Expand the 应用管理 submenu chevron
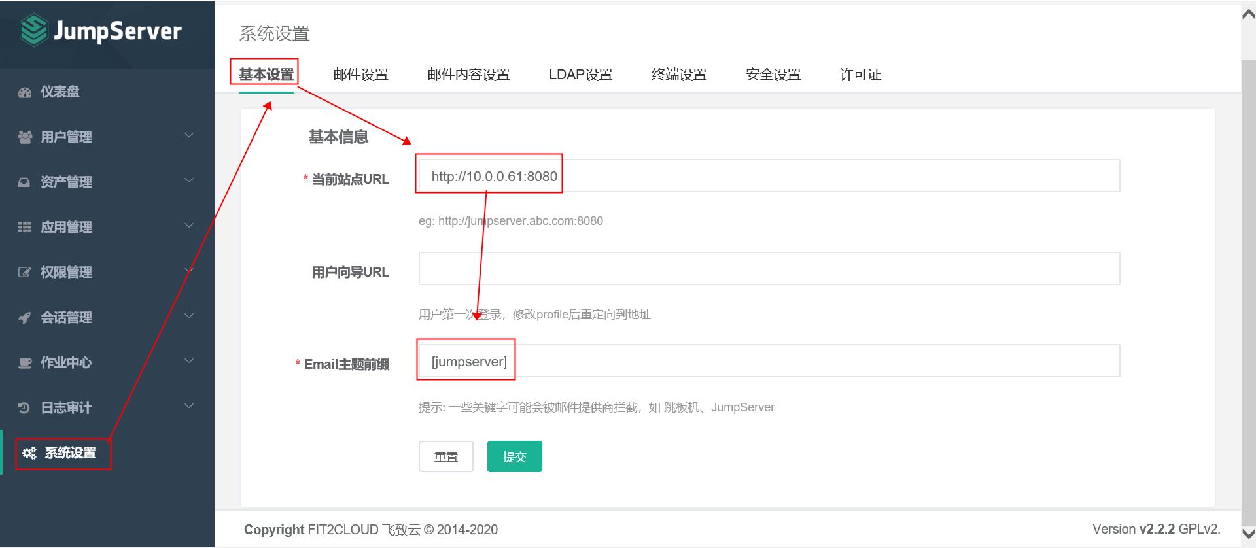 tap(189, 226)
